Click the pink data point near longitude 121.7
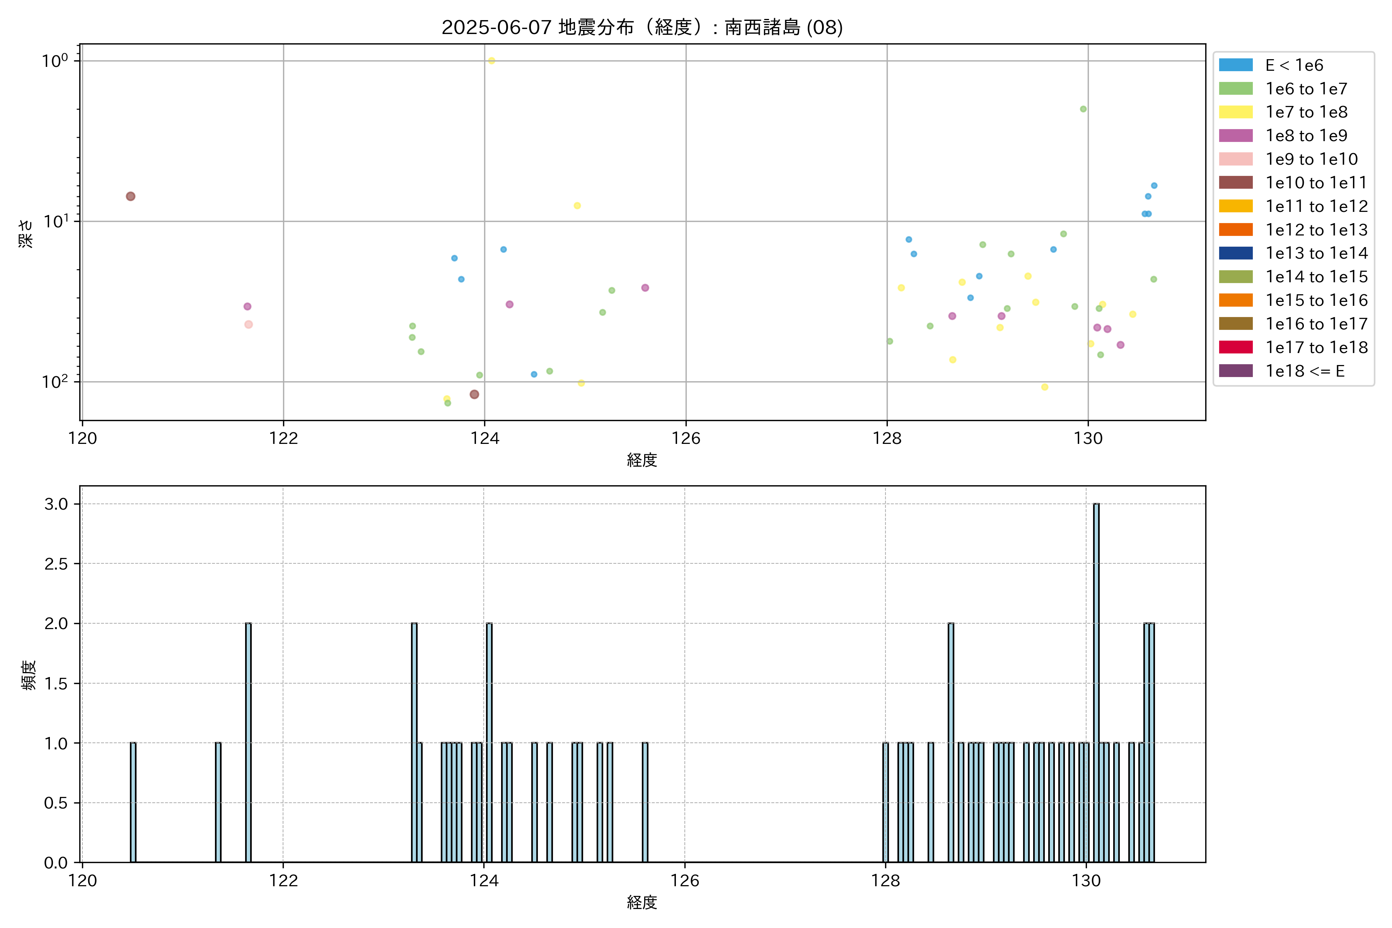Screen dimensions: 1392x928 click(x=249, y=324)
